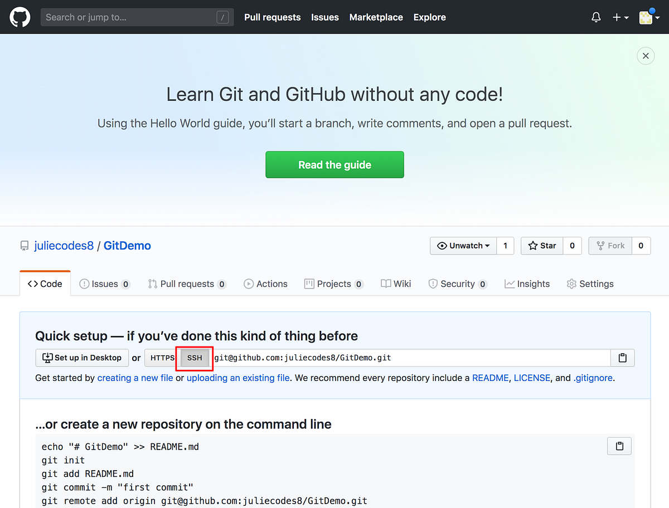669x508 pixels.
Task: Click Set up in Desktop button
Action: 82,358
